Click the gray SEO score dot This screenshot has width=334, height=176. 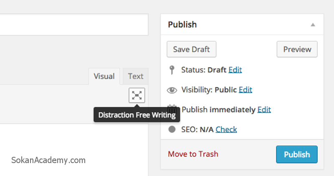point(172,129)
